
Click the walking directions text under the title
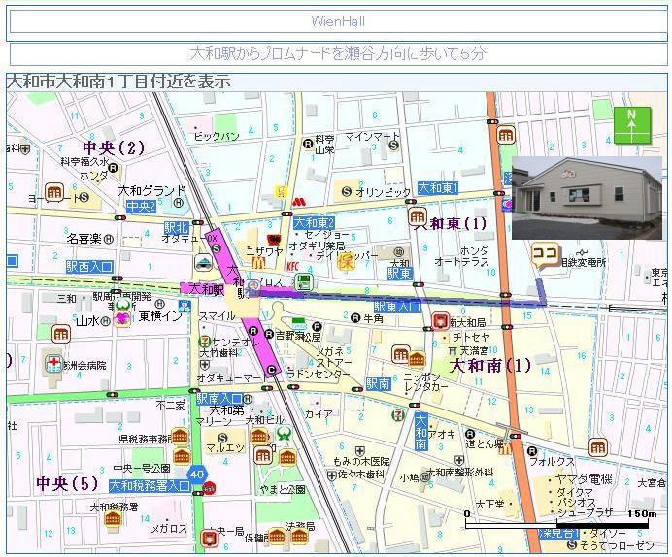(x=336, y=53)
